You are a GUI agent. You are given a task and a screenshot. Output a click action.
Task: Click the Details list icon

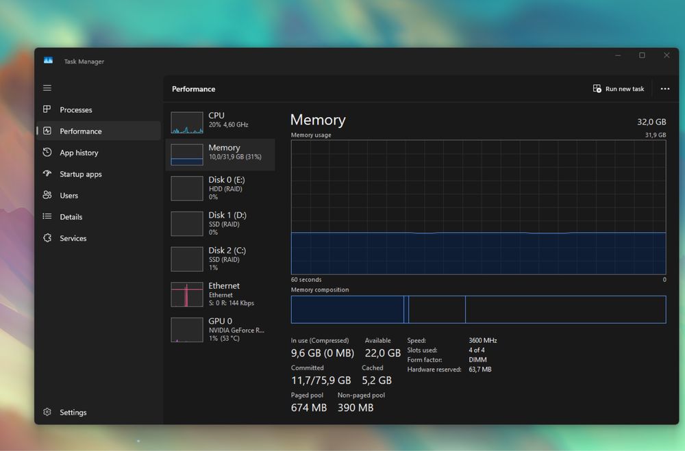point(47,216)
